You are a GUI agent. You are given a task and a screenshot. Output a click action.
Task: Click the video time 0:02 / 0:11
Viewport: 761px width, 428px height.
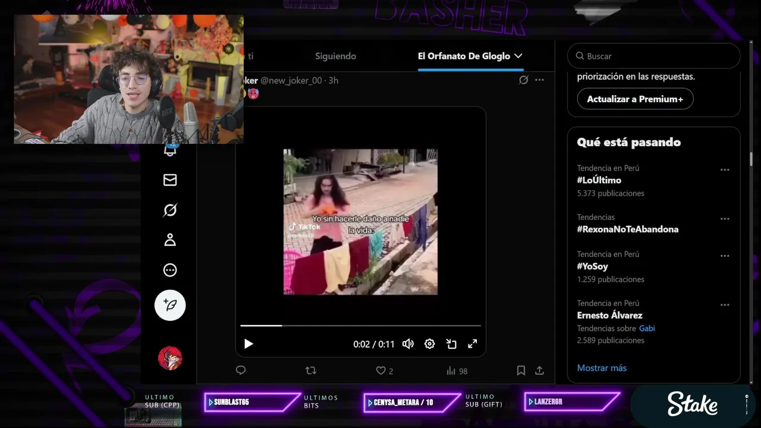tap(373, 344)
